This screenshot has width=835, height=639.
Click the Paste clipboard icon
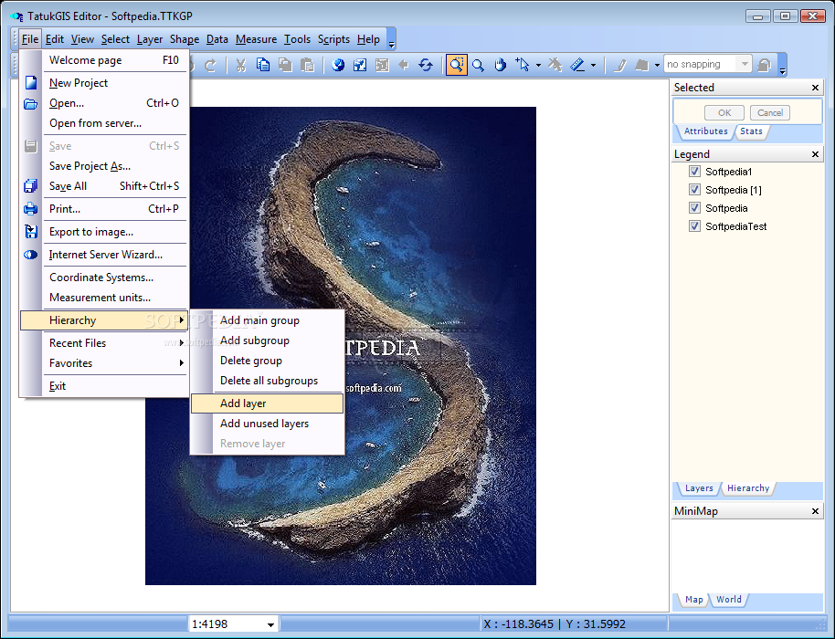[x=307, y=65]
